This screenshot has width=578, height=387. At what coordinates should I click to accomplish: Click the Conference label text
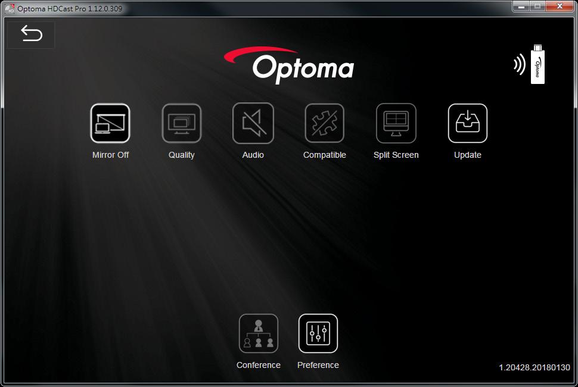tap(259, 365)
